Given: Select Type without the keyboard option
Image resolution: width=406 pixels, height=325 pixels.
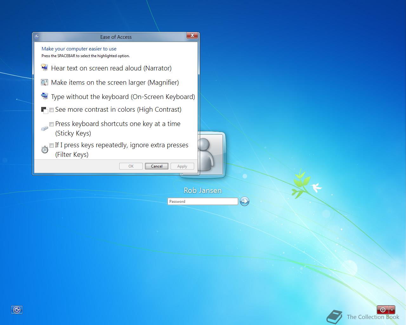Looking at the screenshot, I should point(123,97).
